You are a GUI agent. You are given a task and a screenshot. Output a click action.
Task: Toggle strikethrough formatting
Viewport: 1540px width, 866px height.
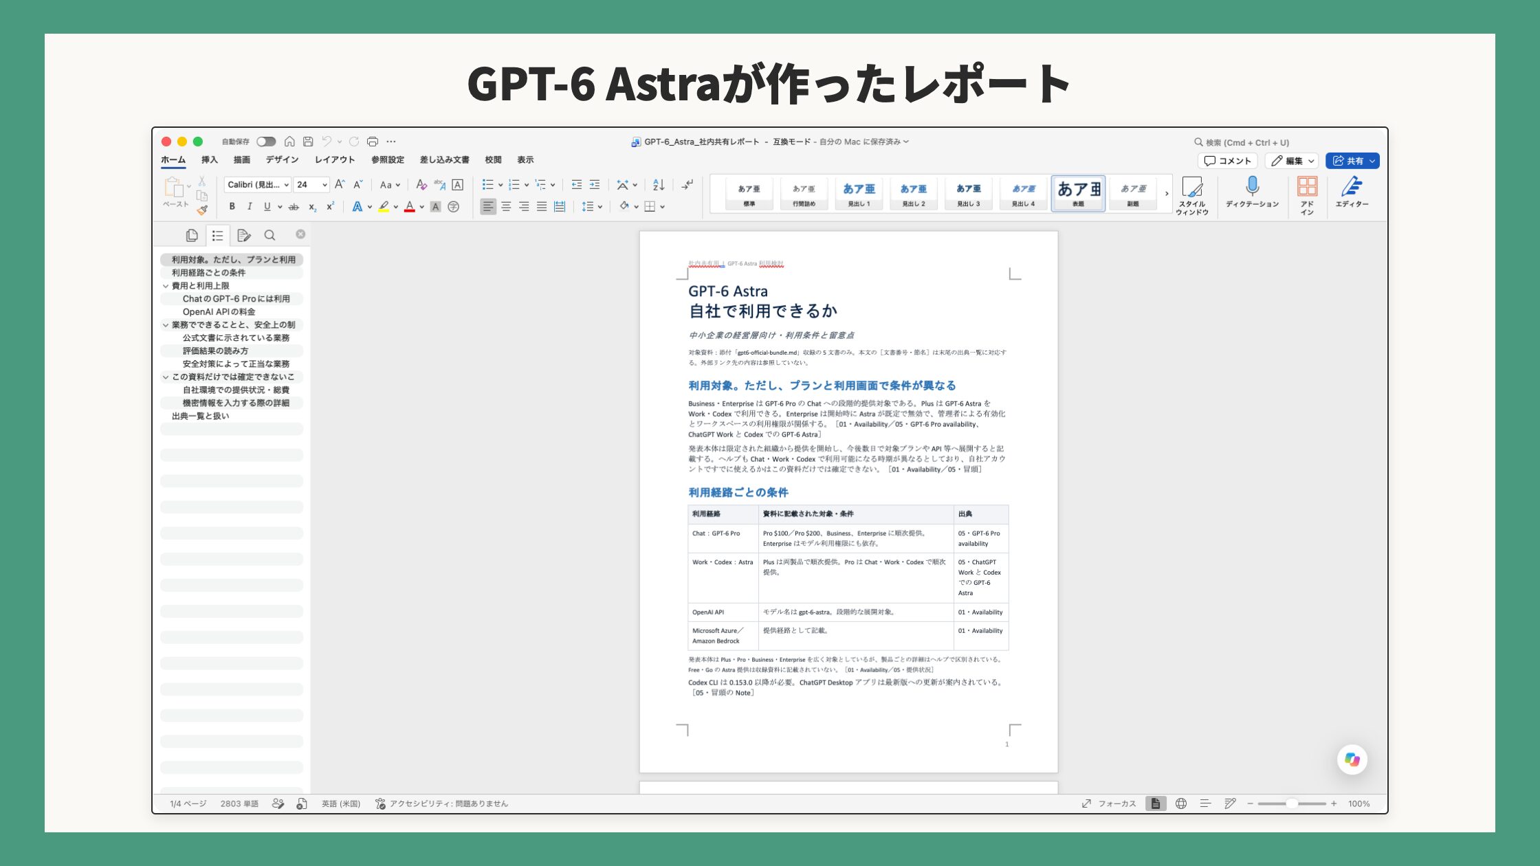coord(294,206)
